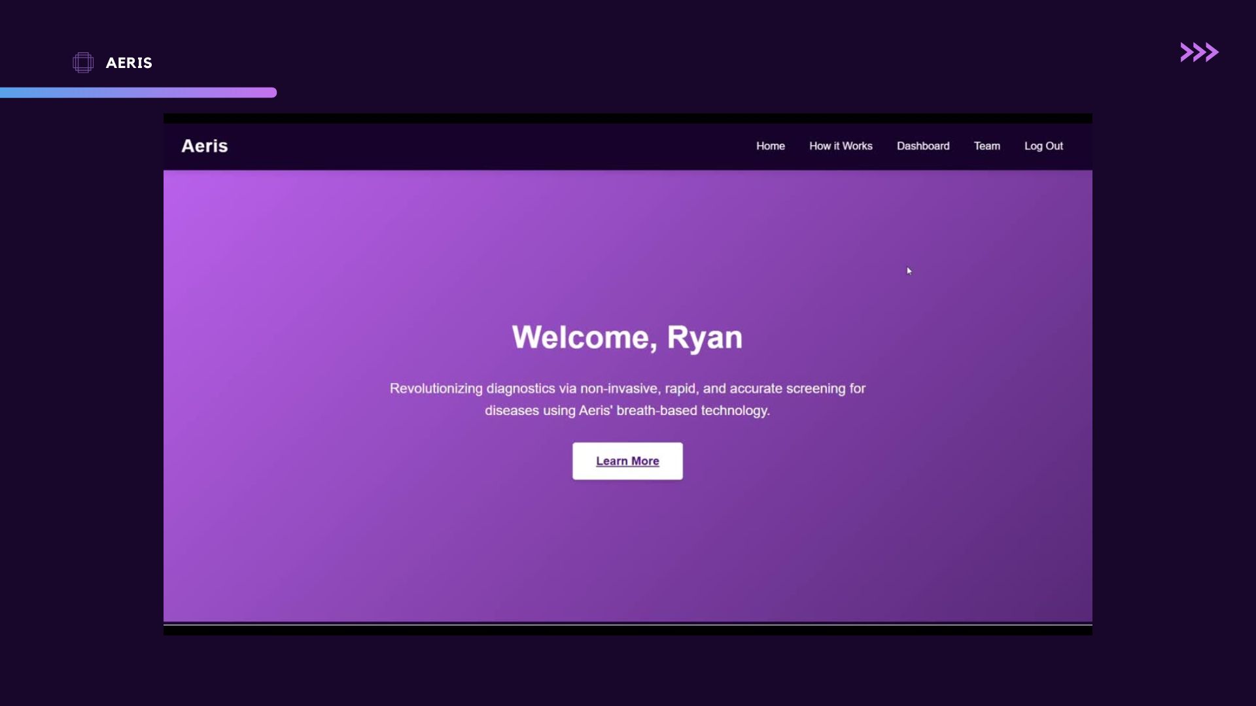Click the blue-purple gradient bar under title

click(x=138, y=92)
